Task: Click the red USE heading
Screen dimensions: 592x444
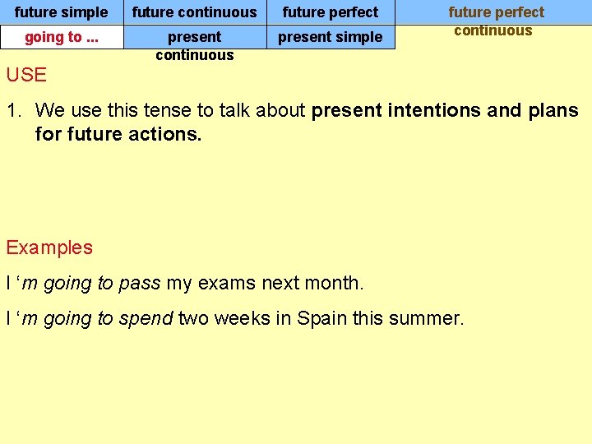Action: [26, 75]
